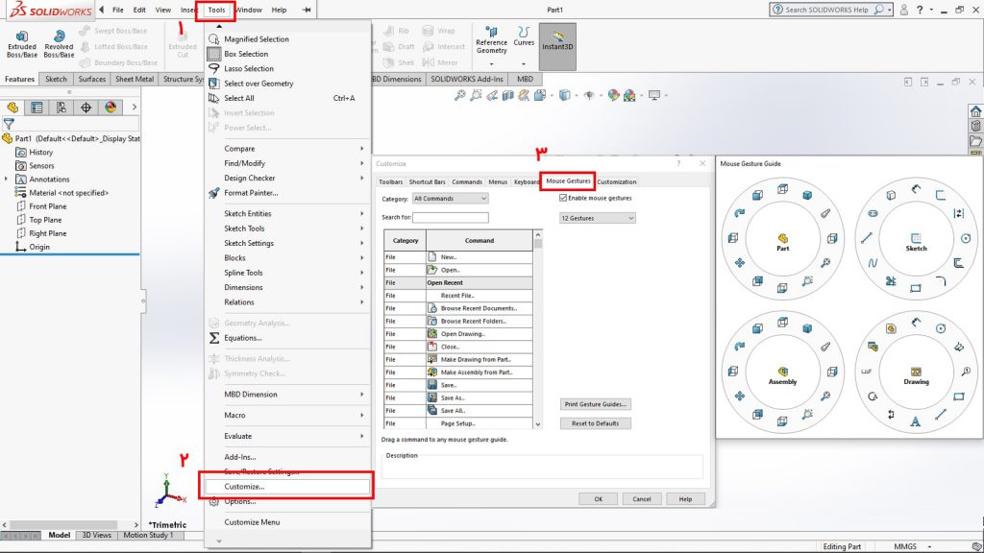Select the Extruded Boss/Base tool
Screen dimensions: 984x553
coord(22,44)
